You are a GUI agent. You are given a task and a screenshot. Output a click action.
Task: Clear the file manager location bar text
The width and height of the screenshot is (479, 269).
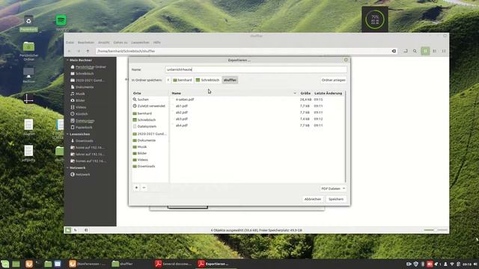click(394, 52)
